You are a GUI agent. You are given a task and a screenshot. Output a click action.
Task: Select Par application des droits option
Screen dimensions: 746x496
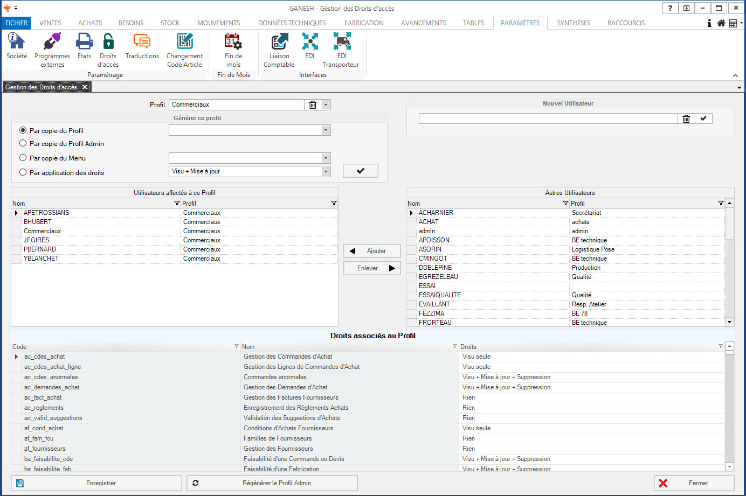pyautogui.click(x=23, y=172)
